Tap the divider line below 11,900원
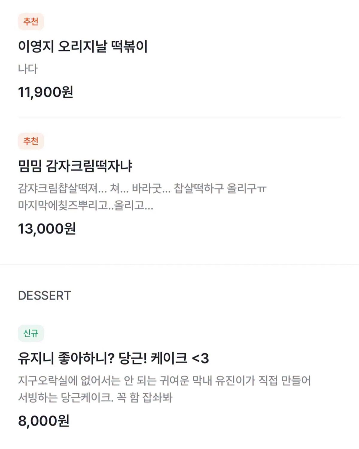 click(x=180, y=117)
